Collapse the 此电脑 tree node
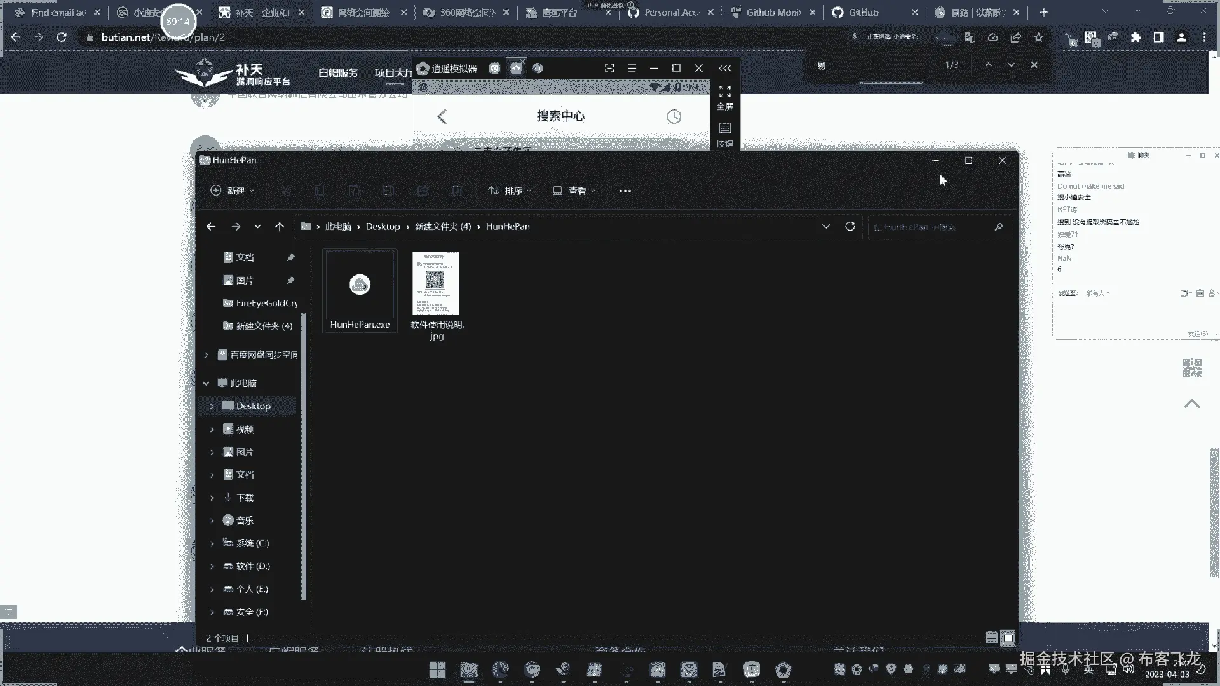 click(x=207, y=383)
